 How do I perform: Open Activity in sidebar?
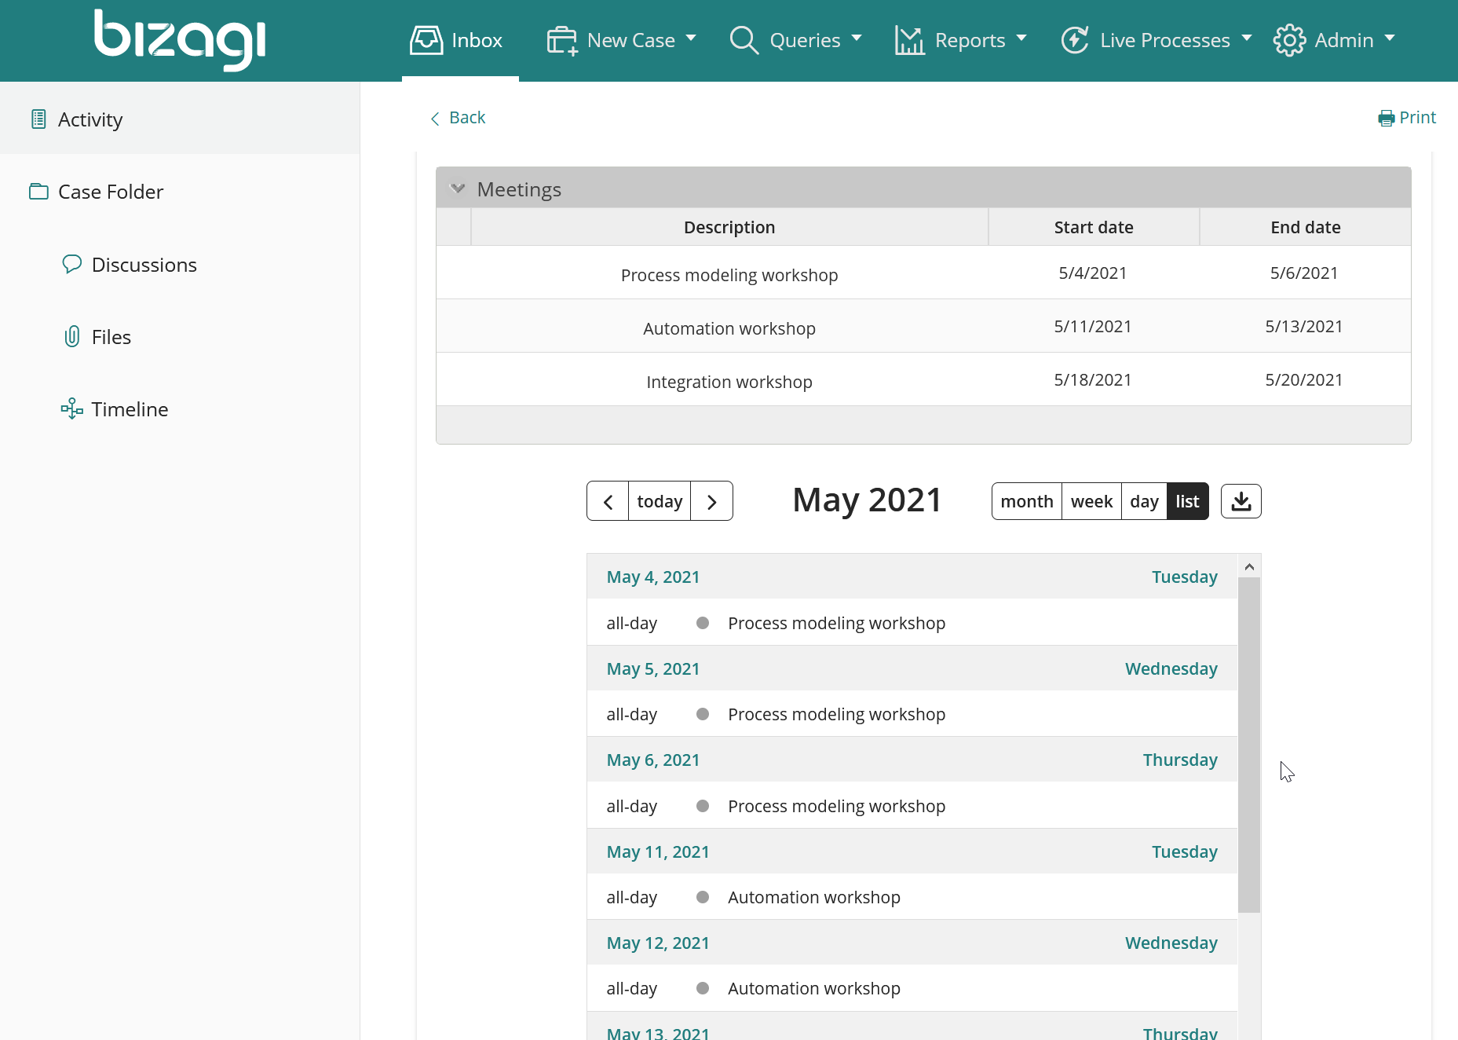point(180,119)
